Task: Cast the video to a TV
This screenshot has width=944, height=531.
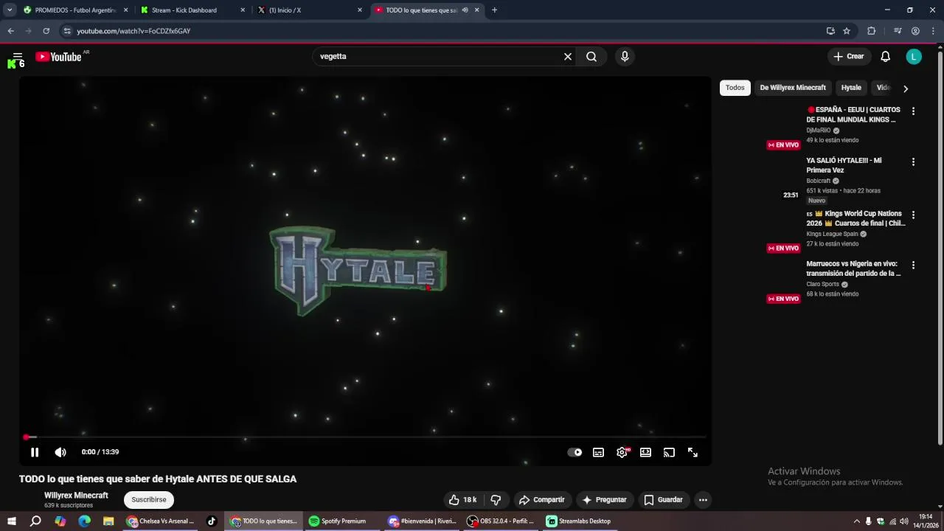Action: [669, 452]
